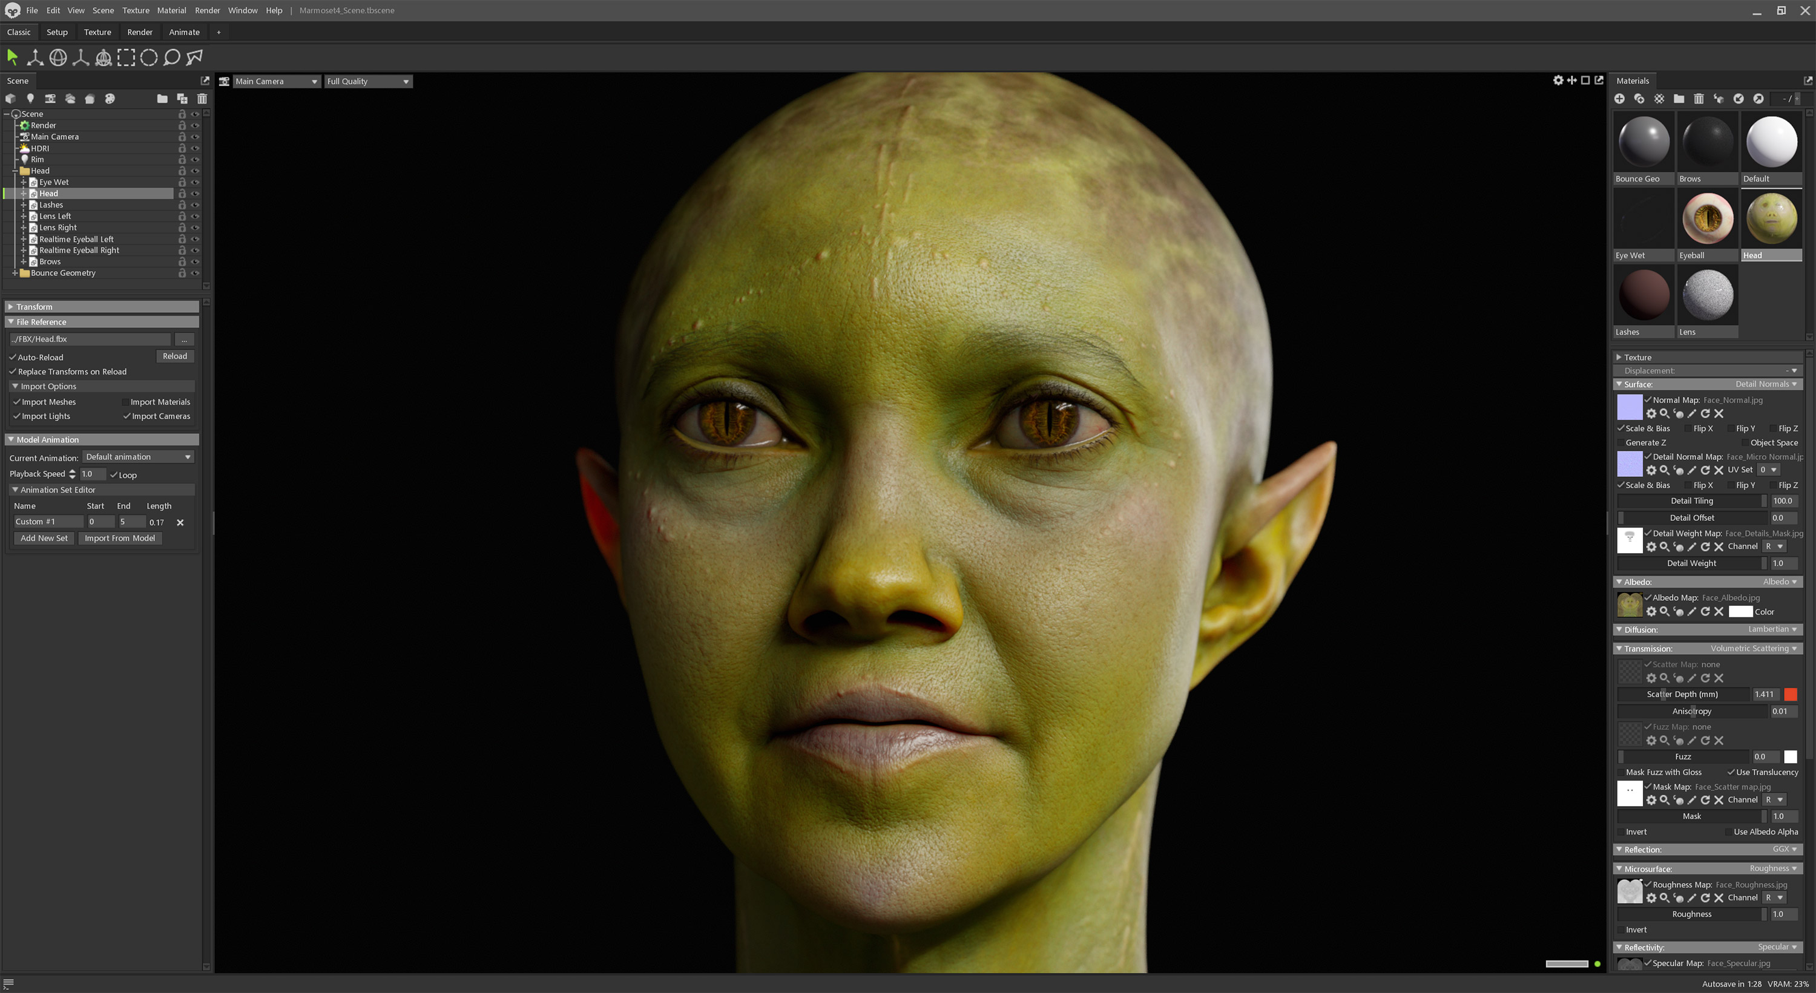Disable the Import Lights checkbox
The height and width of the screenshot is (993, 1816).
[x=17, y=416]
